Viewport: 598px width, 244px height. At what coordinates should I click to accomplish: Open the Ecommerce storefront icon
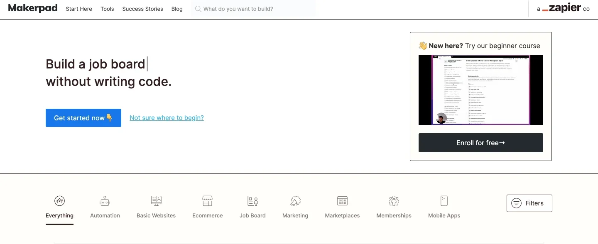[x=207, y=201]
